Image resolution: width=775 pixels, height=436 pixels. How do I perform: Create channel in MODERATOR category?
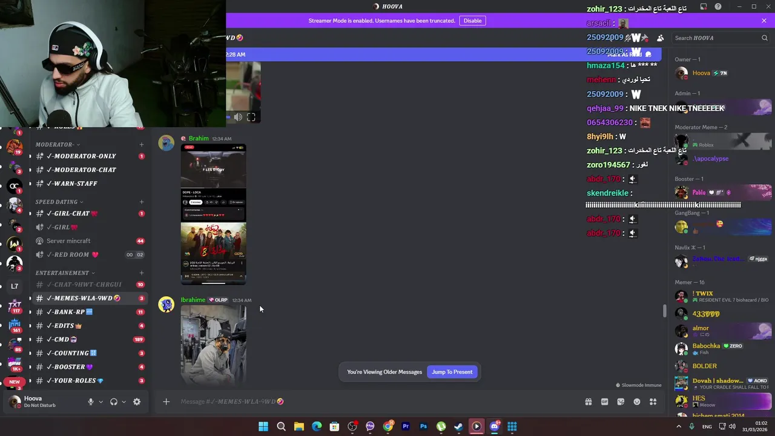click(141, 145)
